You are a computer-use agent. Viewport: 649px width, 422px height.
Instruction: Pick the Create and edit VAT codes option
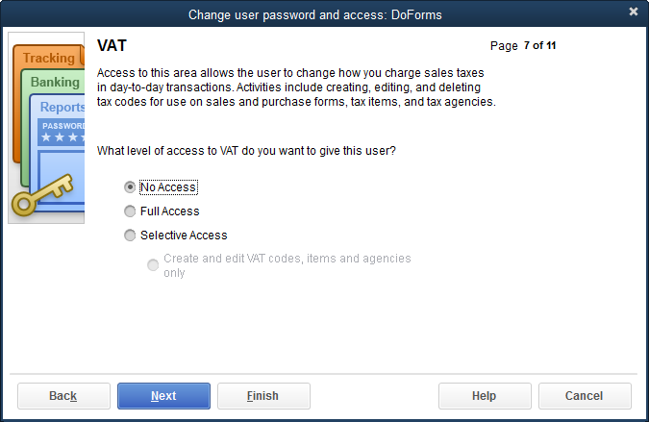point(153,265)
